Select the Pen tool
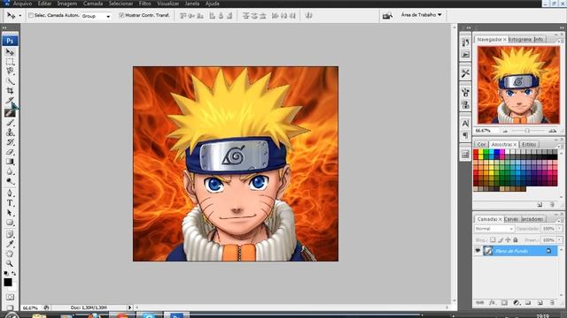Screen dimensions: 567x318 [x=10, y=193]
